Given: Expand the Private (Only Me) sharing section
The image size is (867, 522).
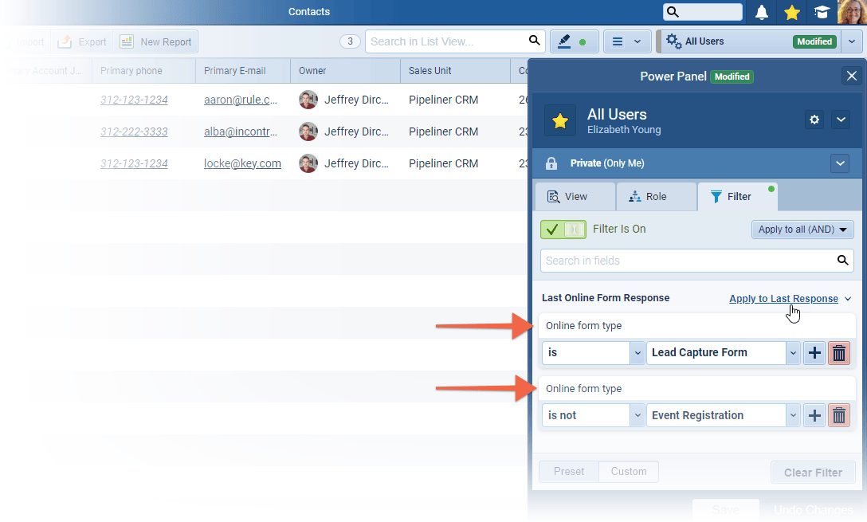Looking at the screenshot, I should point(840,163).
